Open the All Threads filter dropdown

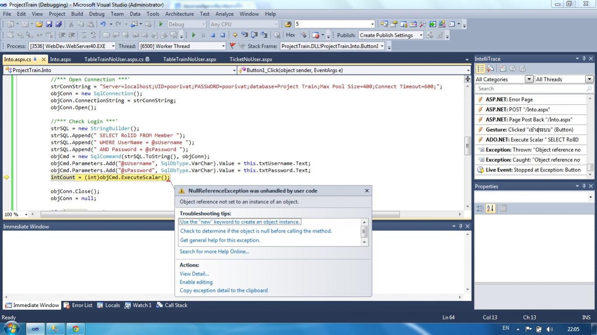(x=589, y=79)
